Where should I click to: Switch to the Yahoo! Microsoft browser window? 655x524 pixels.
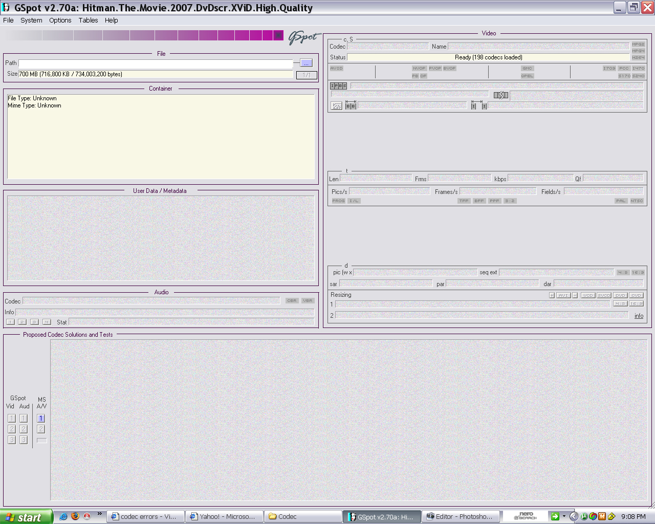224,517
